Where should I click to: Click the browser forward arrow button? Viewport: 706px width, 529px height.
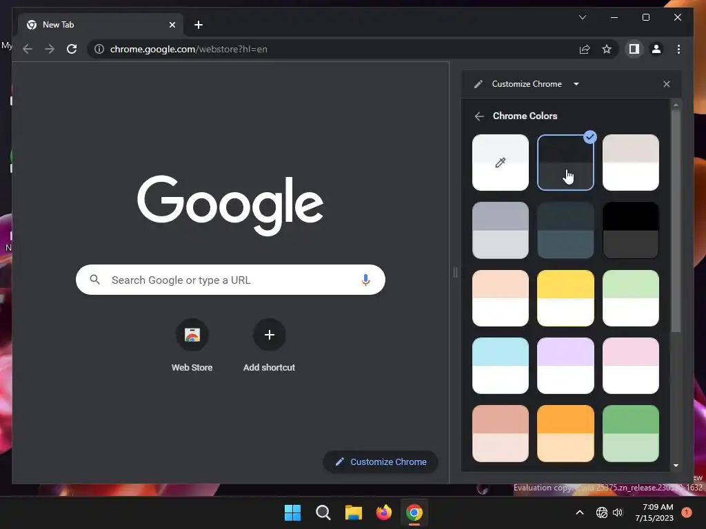click(50, 49)
